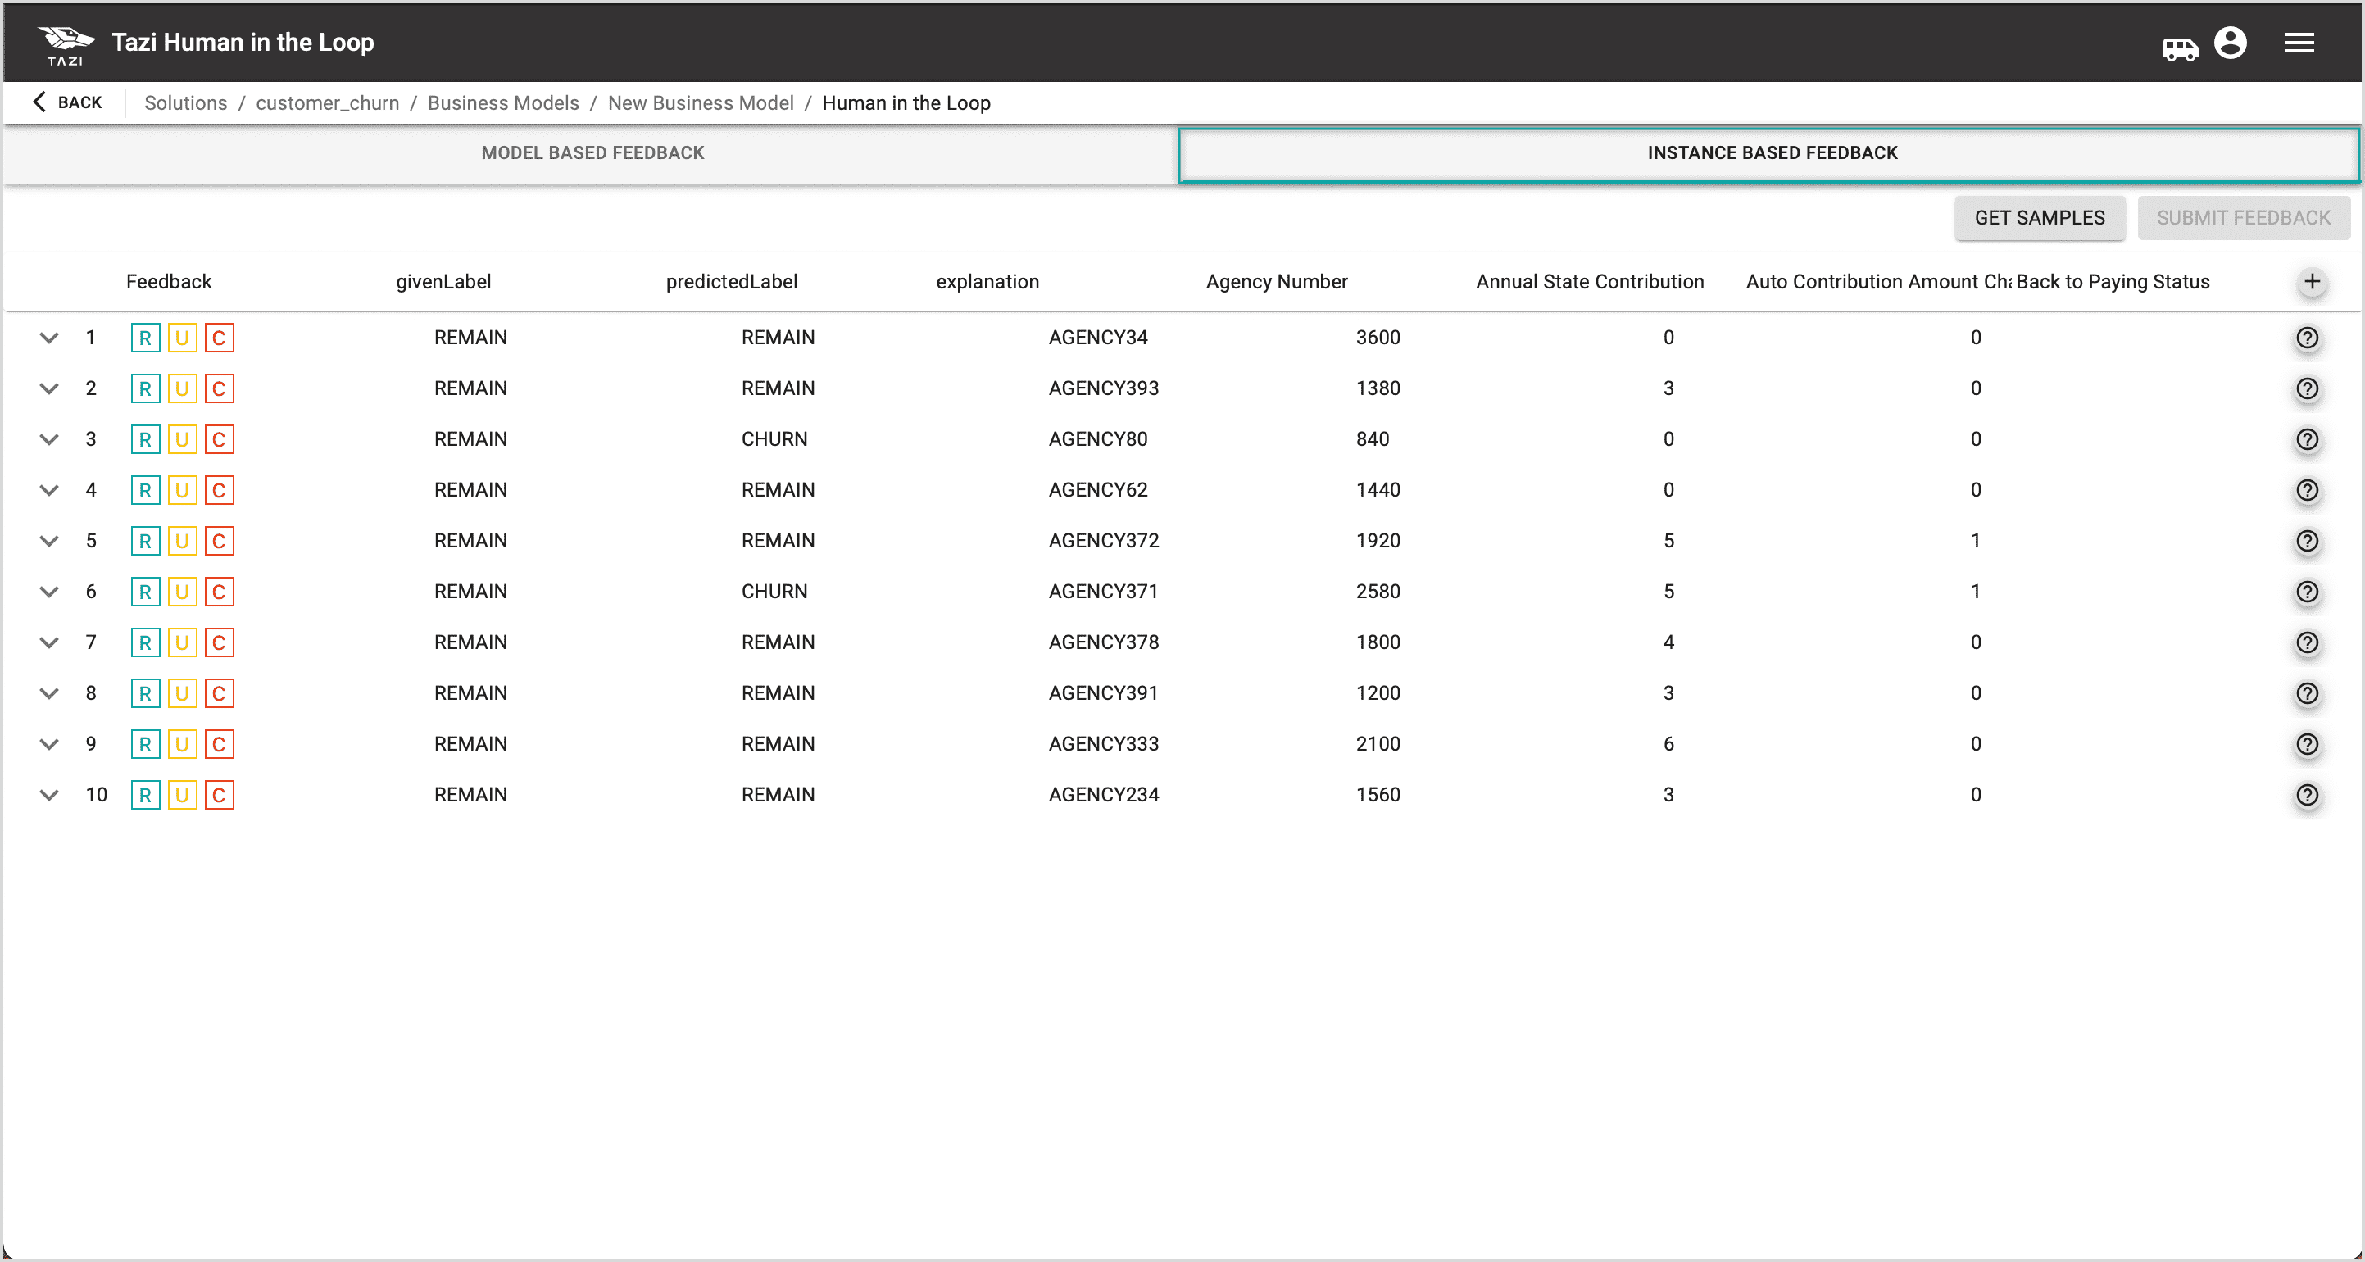Mark row 9 as C feedback
The width and height of the screenshot is (2365, 1262).
tap(219, 744)
